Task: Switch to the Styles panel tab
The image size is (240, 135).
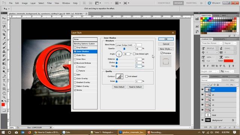Action: click(x=216, y=15)
